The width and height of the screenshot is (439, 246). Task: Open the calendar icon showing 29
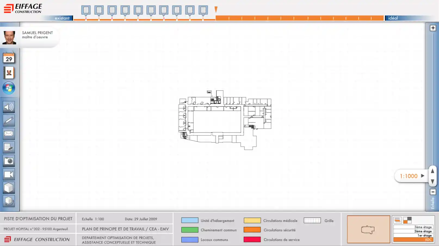coord(9,58)
